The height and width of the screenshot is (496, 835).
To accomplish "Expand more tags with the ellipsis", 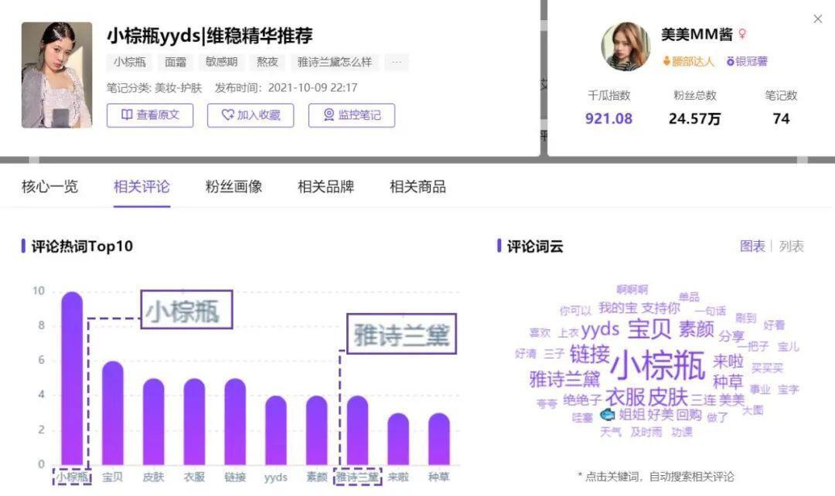I will pos(397,63).
